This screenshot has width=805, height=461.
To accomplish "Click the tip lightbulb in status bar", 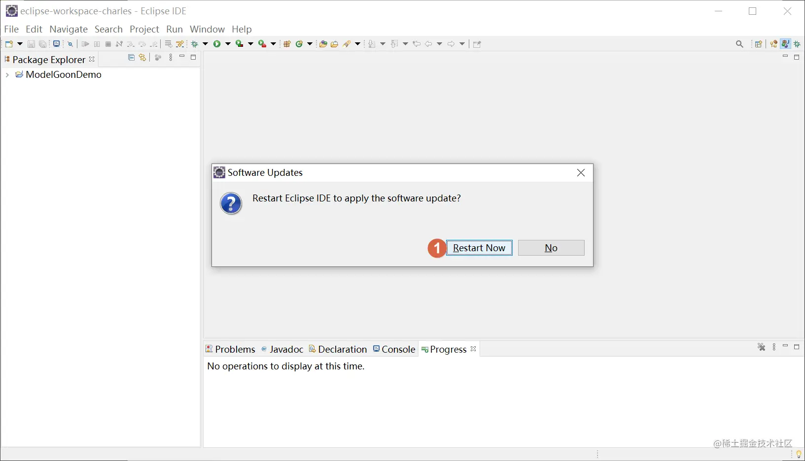I will coord(799,454).
